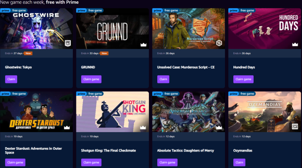
Task: Click the crown icon on Shotgun King
Action: (x=143, y=127)
